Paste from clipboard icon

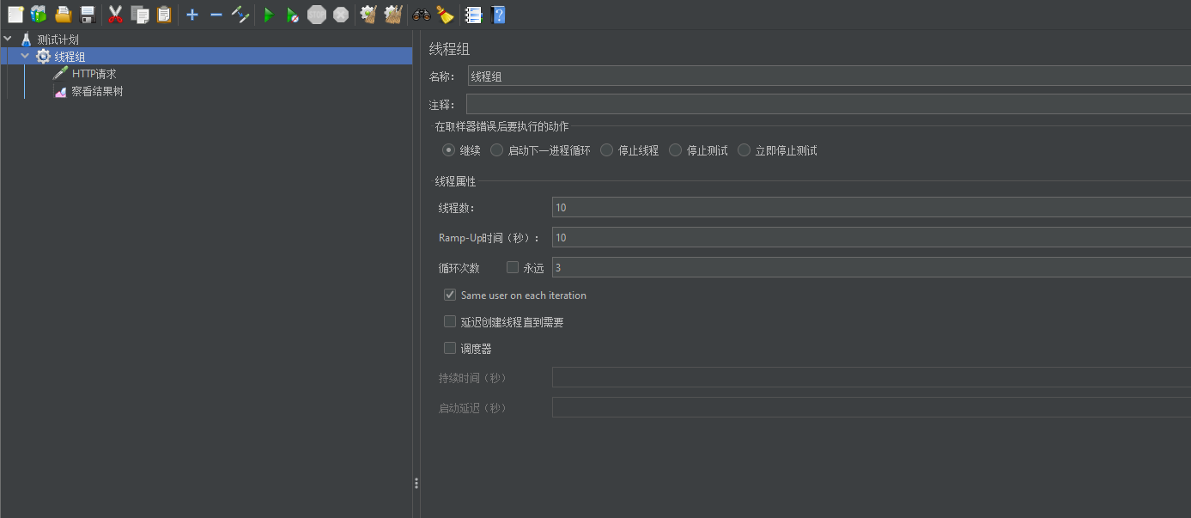[x=164, y=14]
